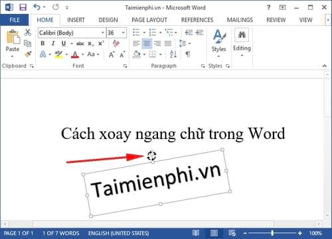Toggle Underline formatting
This screenshot has height=239, width=332.
[64, 43]
